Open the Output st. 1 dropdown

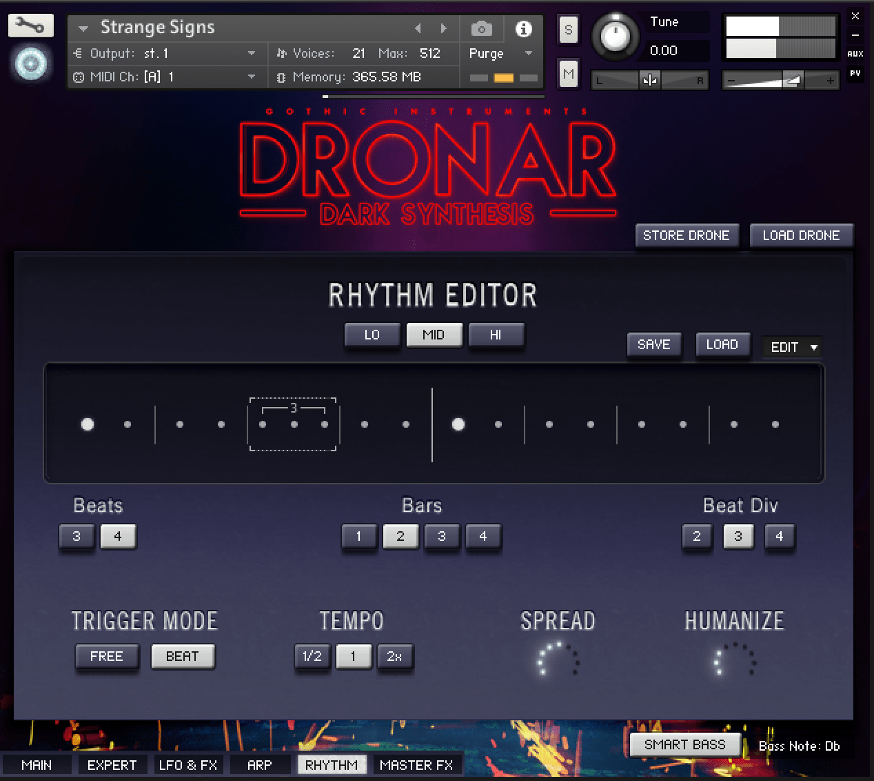[252, 54]
